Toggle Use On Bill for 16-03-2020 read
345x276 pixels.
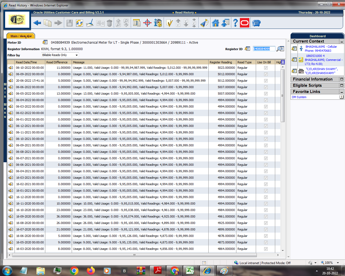click(x=266, y=249)
